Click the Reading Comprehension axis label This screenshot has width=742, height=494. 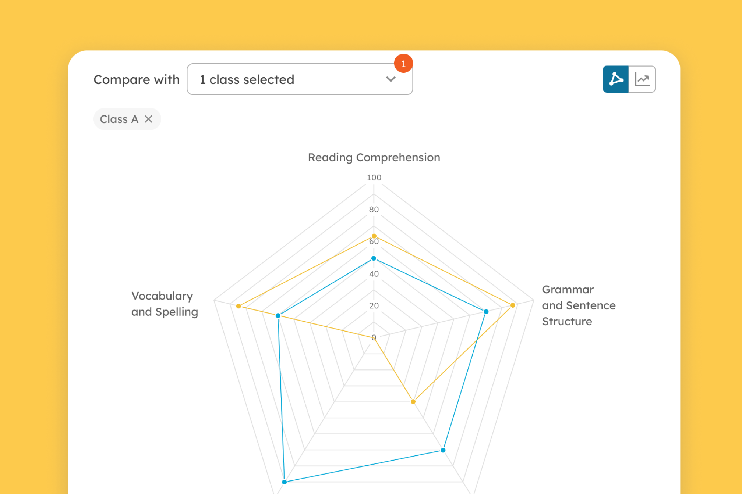tap(374, 157)
